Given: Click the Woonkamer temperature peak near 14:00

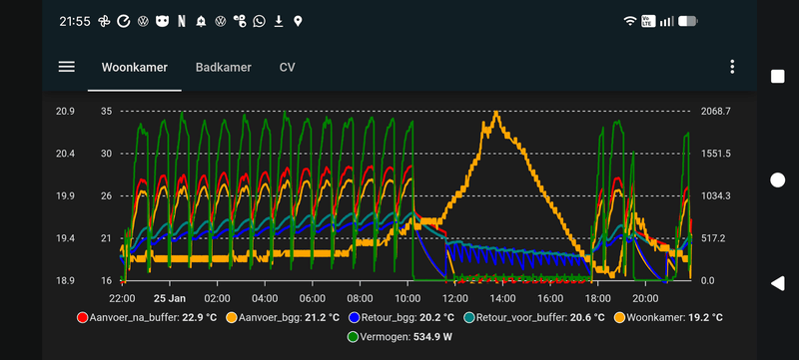Looking at the screenshot, I should (495, 113).
